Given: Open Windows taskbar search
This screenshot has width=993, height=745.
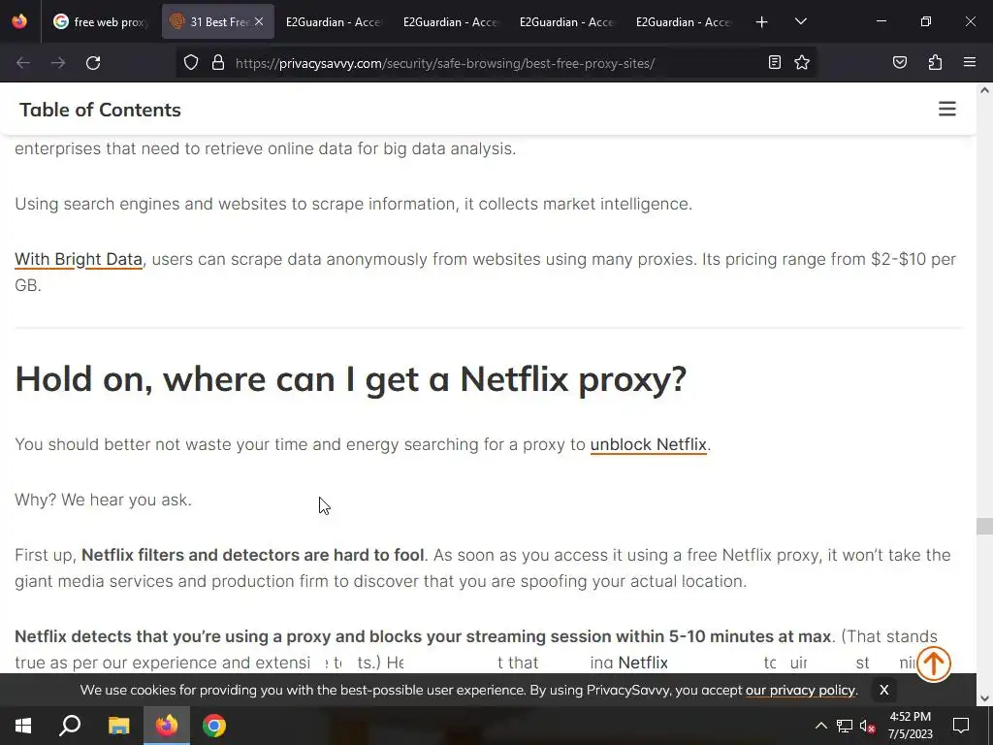Looking at the screenshot, I should click(70, 726).
